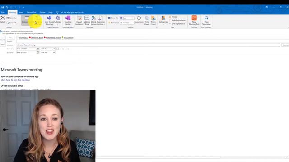Click Check Names icon

click(x=93, y=20)
